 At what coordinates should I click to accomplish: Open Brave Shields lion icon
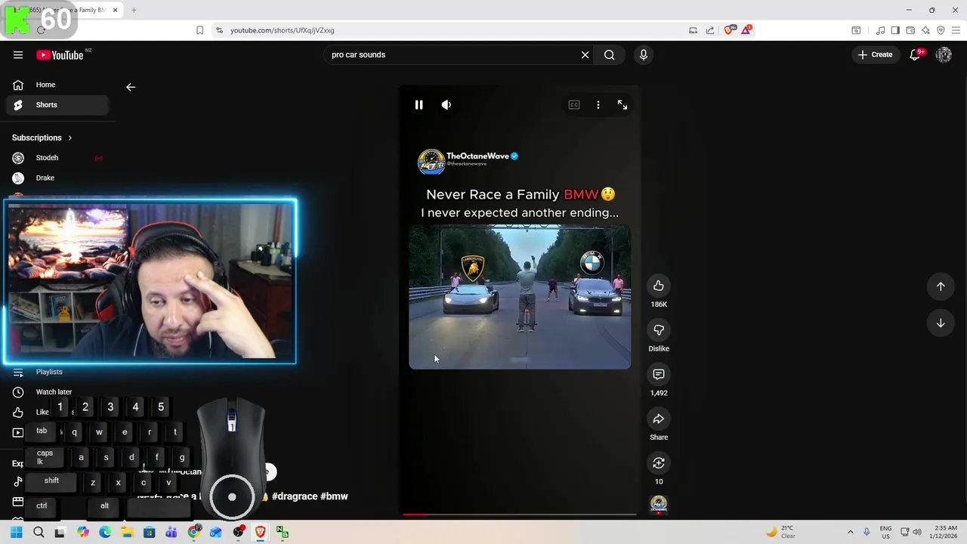point(728,30)
